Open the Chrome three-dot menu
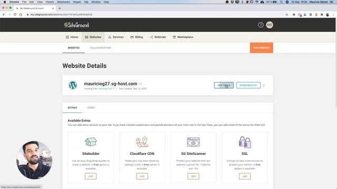 pyautogui.click(x=333, y=15)
